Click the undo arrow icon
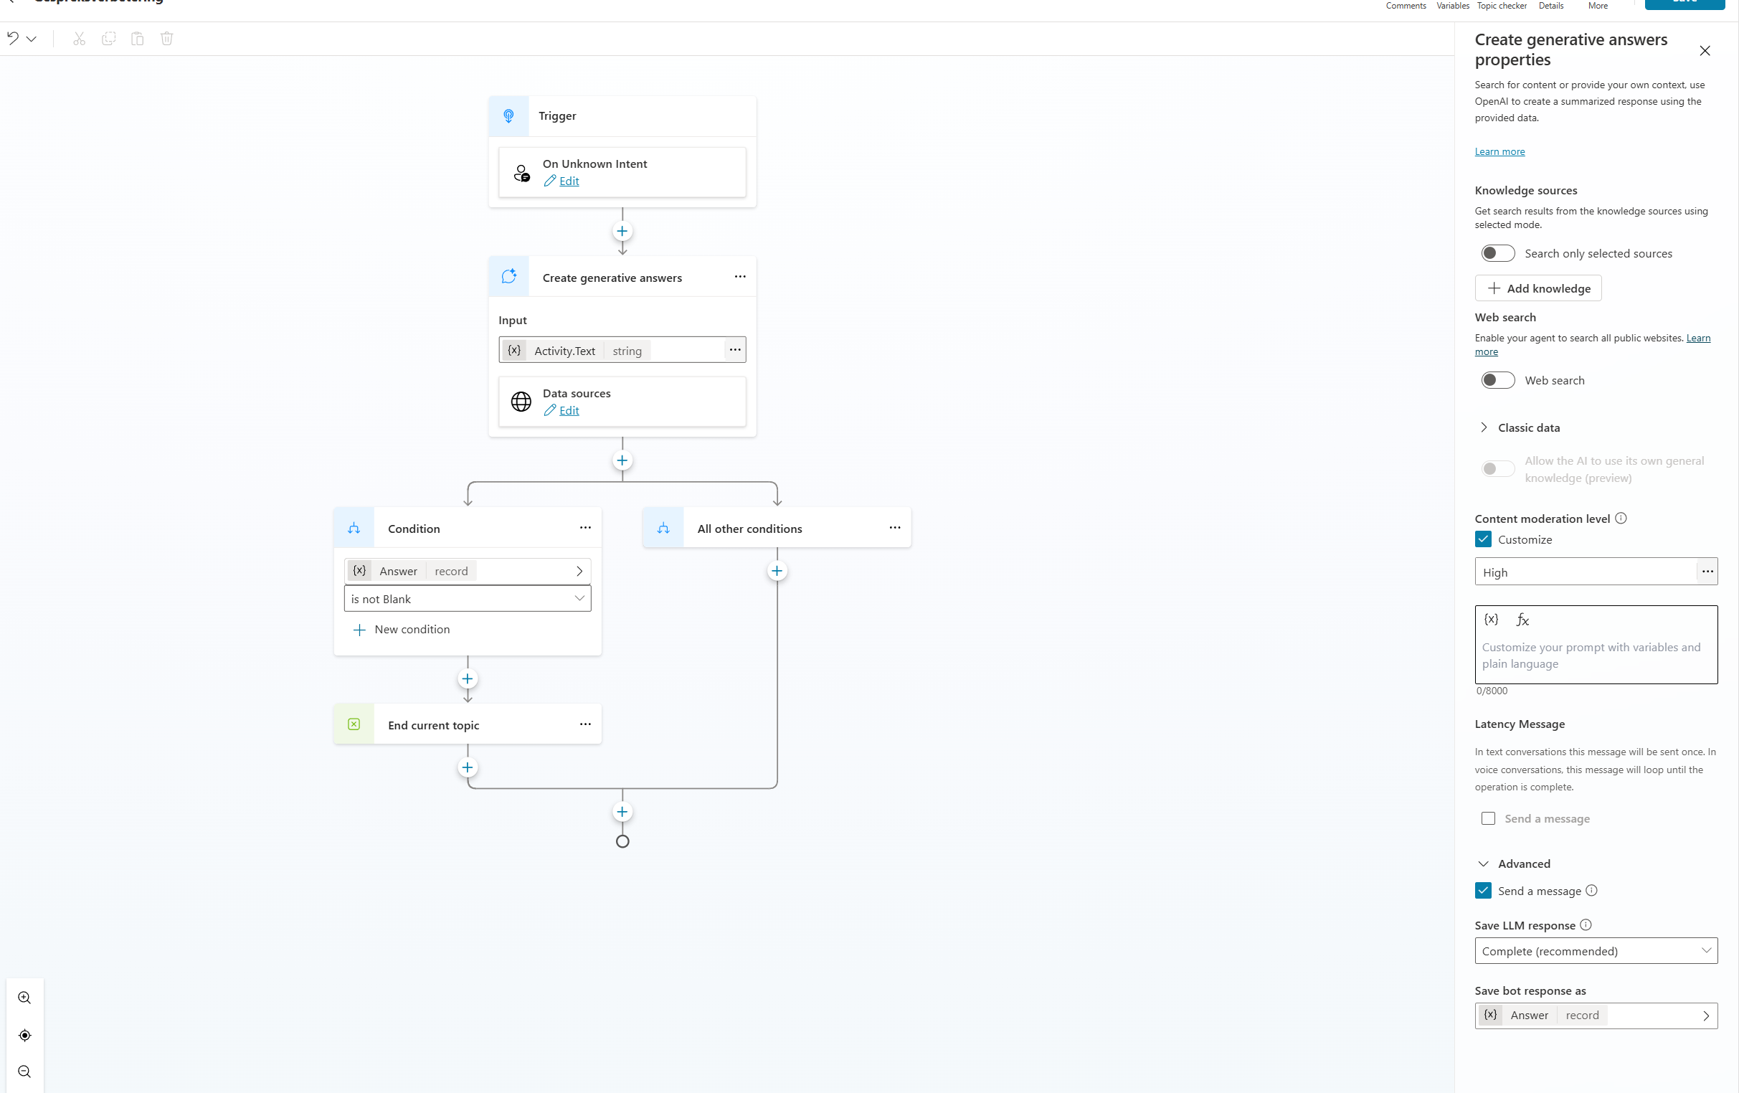The width and height of the screenshot is (1739, 1093). pos(13,38)
